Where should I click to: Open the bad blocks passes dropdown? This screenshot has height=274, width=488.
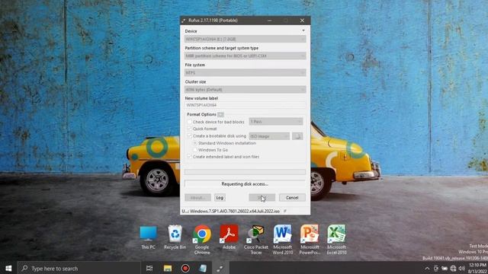(276, 122)
